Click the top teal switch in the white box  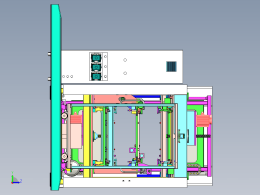[x=96, y=58]
